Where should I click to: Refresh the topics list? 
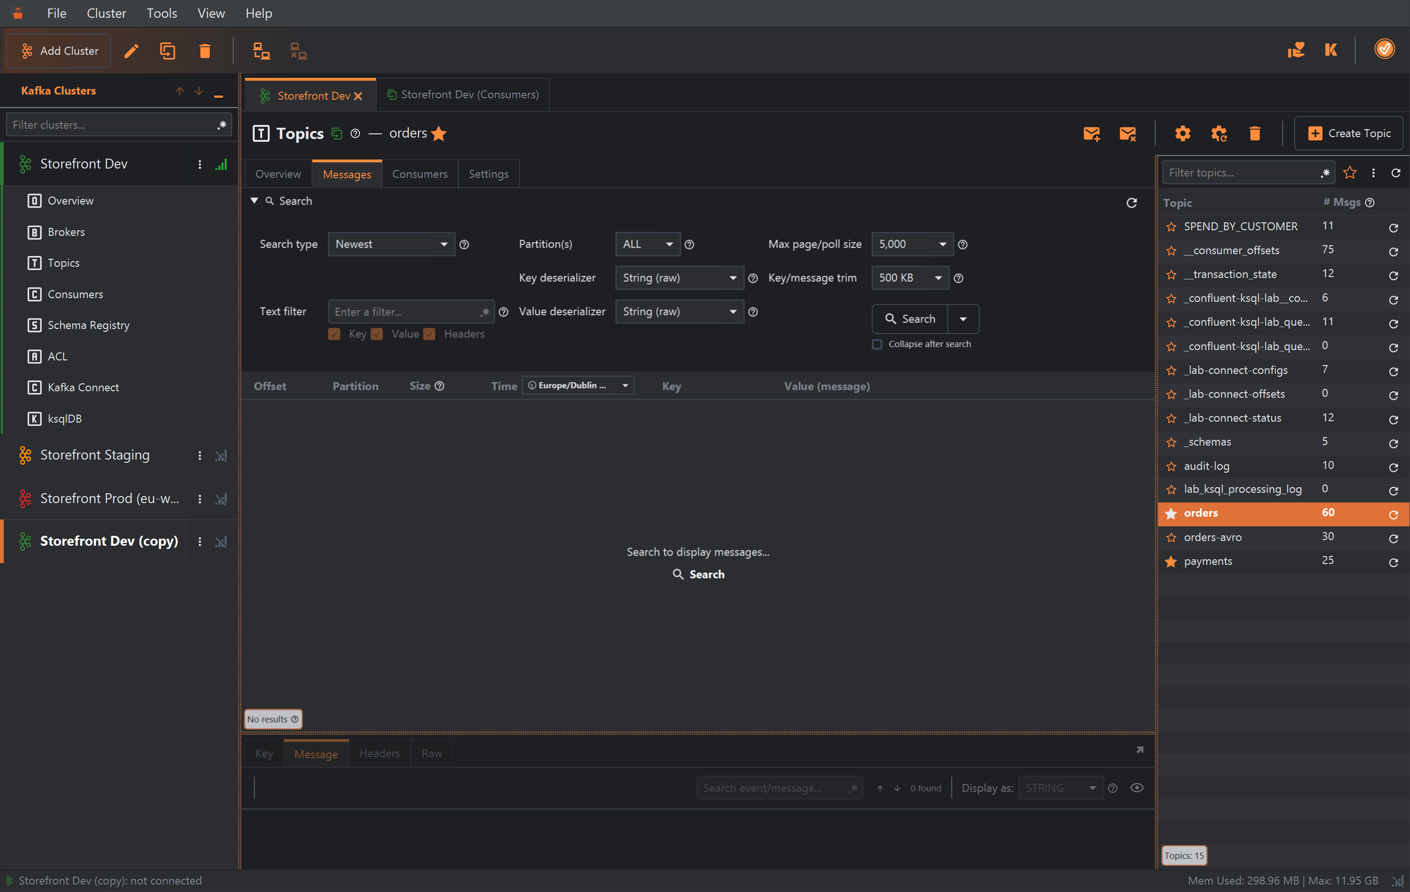(x=1396, y=173)
